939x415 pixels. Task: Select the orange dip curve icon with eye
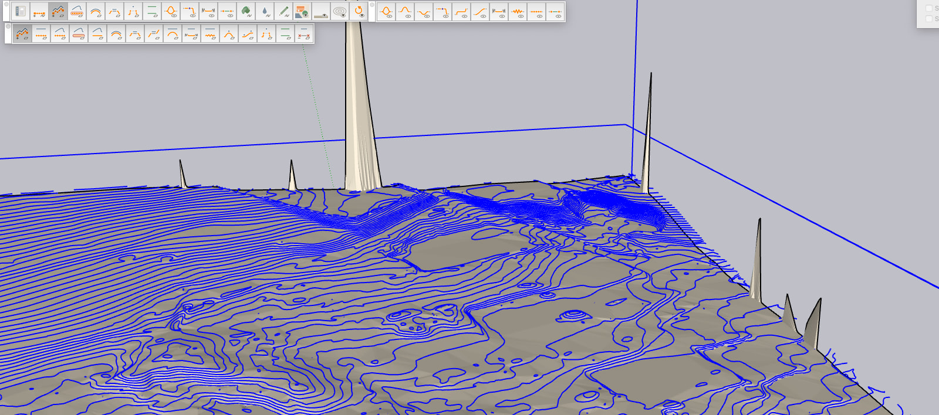pyautogui.click(x=423, y=12)
